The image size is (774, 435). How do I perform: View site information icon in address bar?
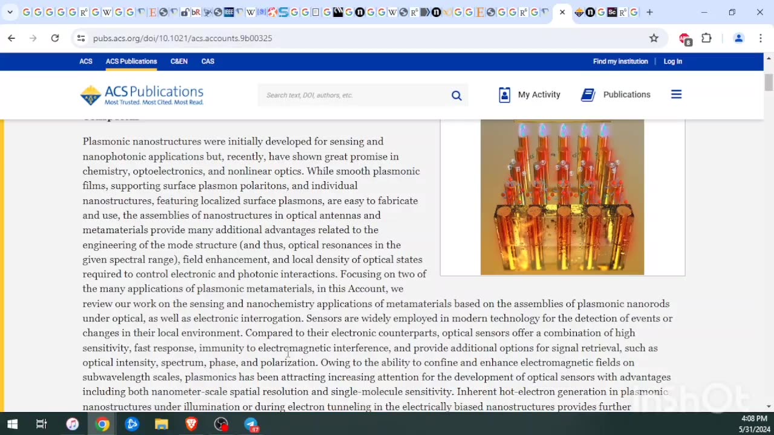pyautogui.click(x=81, y=38)
